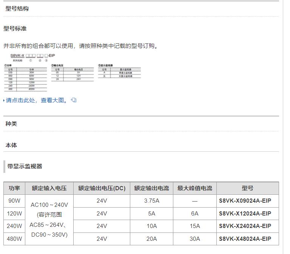Screen dimensions: 290x254
Task: Select model S8VK-X24024A-EIP
Action: 245,226
